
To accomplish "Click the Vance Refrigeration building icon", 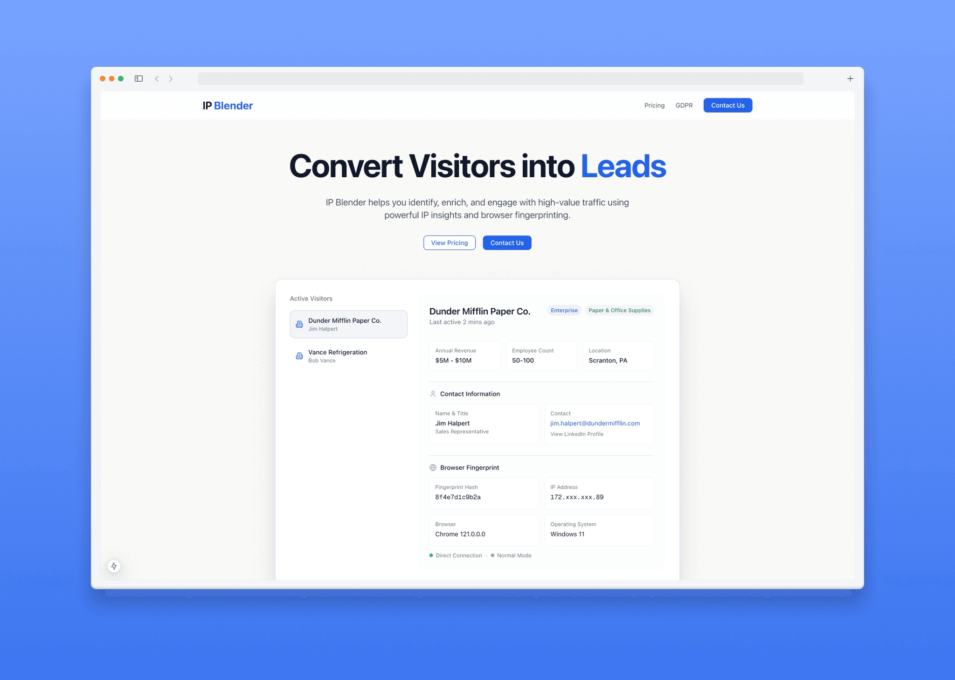I will 299,355.
